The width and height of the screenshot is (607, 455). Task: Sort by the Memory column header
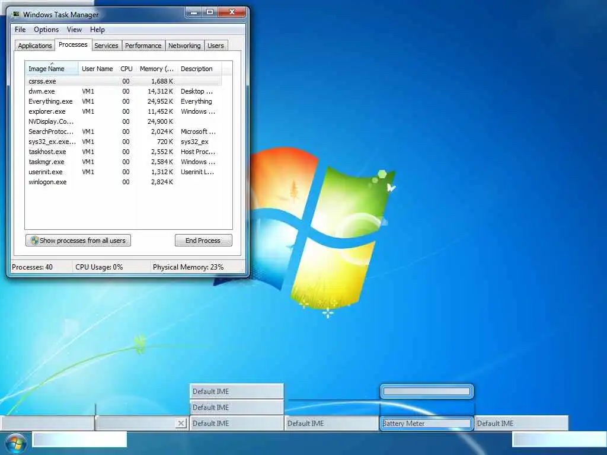(156, 69)
